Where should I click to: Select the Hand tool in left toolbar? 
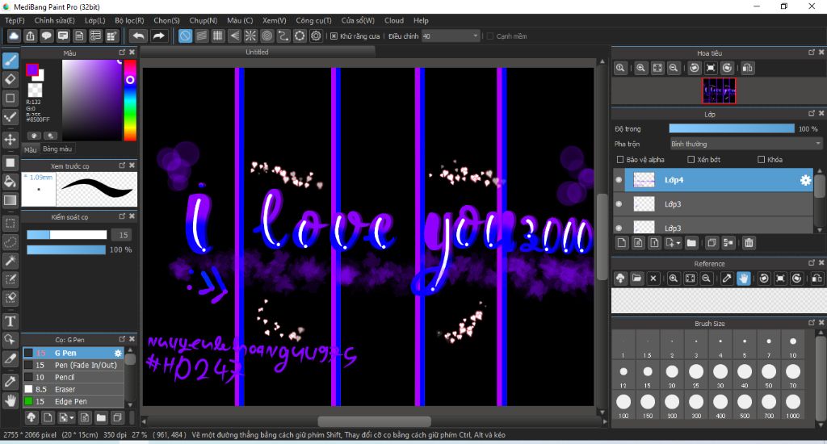10,400
